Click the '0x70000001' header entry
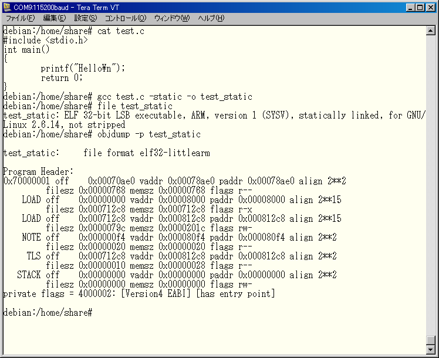 [26, 181]
